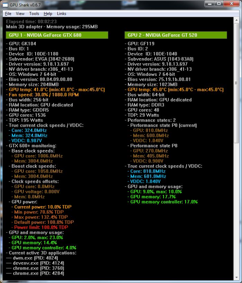Viewport: 242px width, 283px height.
Task: Click GPU cores: 48
Action: point(142,110)
